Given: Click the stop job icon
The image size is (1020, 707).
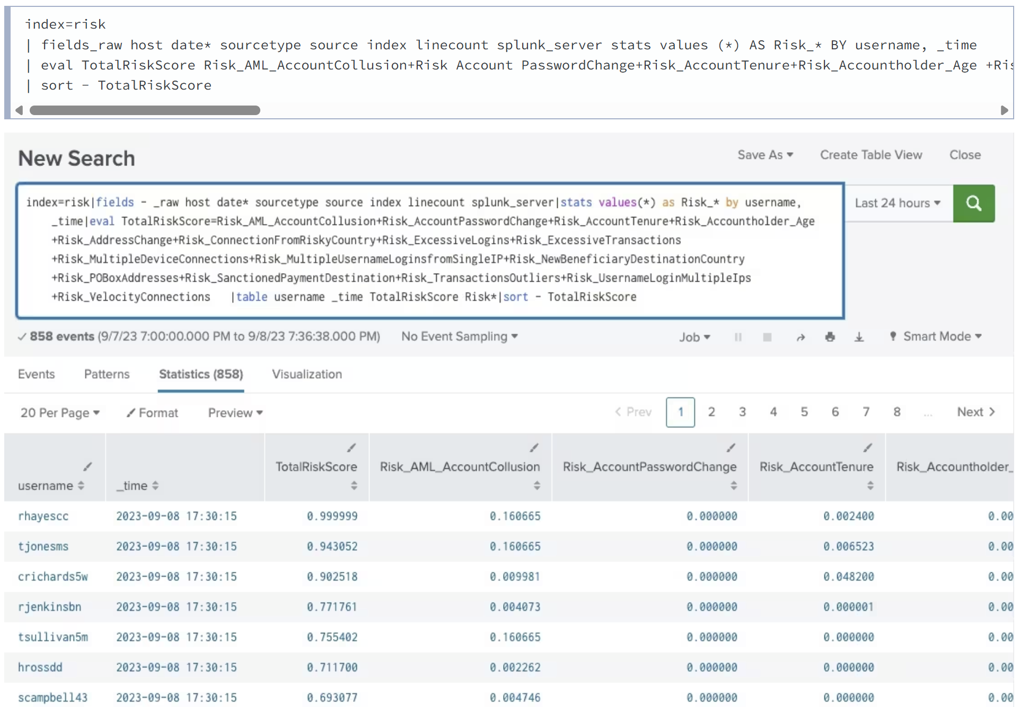Looking at the screenshot, I should 767,337.
